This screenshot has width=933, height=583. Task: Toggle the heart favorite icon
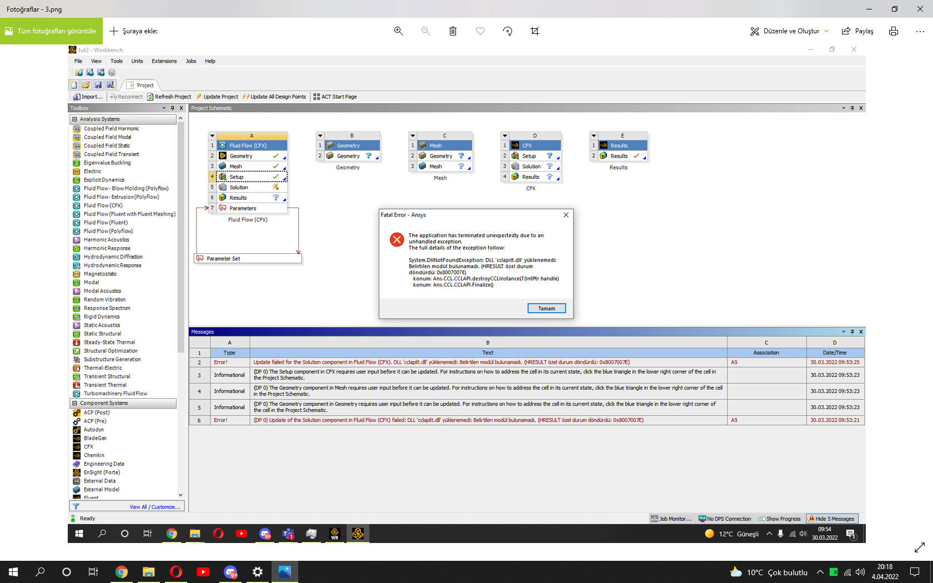coord(480,31)
